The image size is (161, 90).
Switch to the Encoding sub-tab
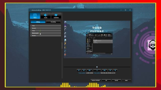pos(53,22)
